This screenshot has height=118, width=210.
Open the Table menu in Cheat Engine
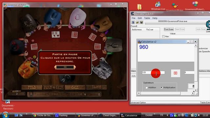(147, 18)
